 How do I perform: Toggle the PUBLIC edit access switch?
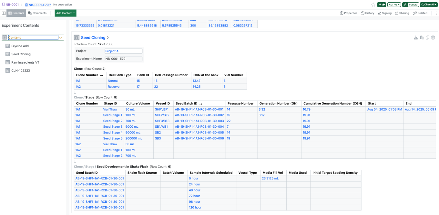pyautogui.click(x=410, y=5)
